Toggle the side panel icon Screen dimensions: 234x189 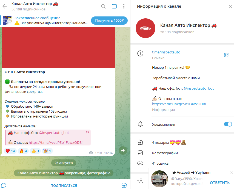114,6
